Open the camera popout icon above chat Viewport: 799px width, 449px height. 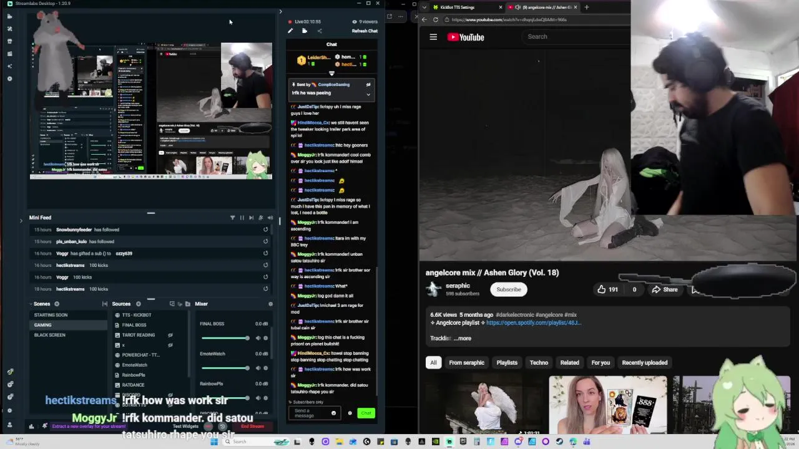point(305,31)
